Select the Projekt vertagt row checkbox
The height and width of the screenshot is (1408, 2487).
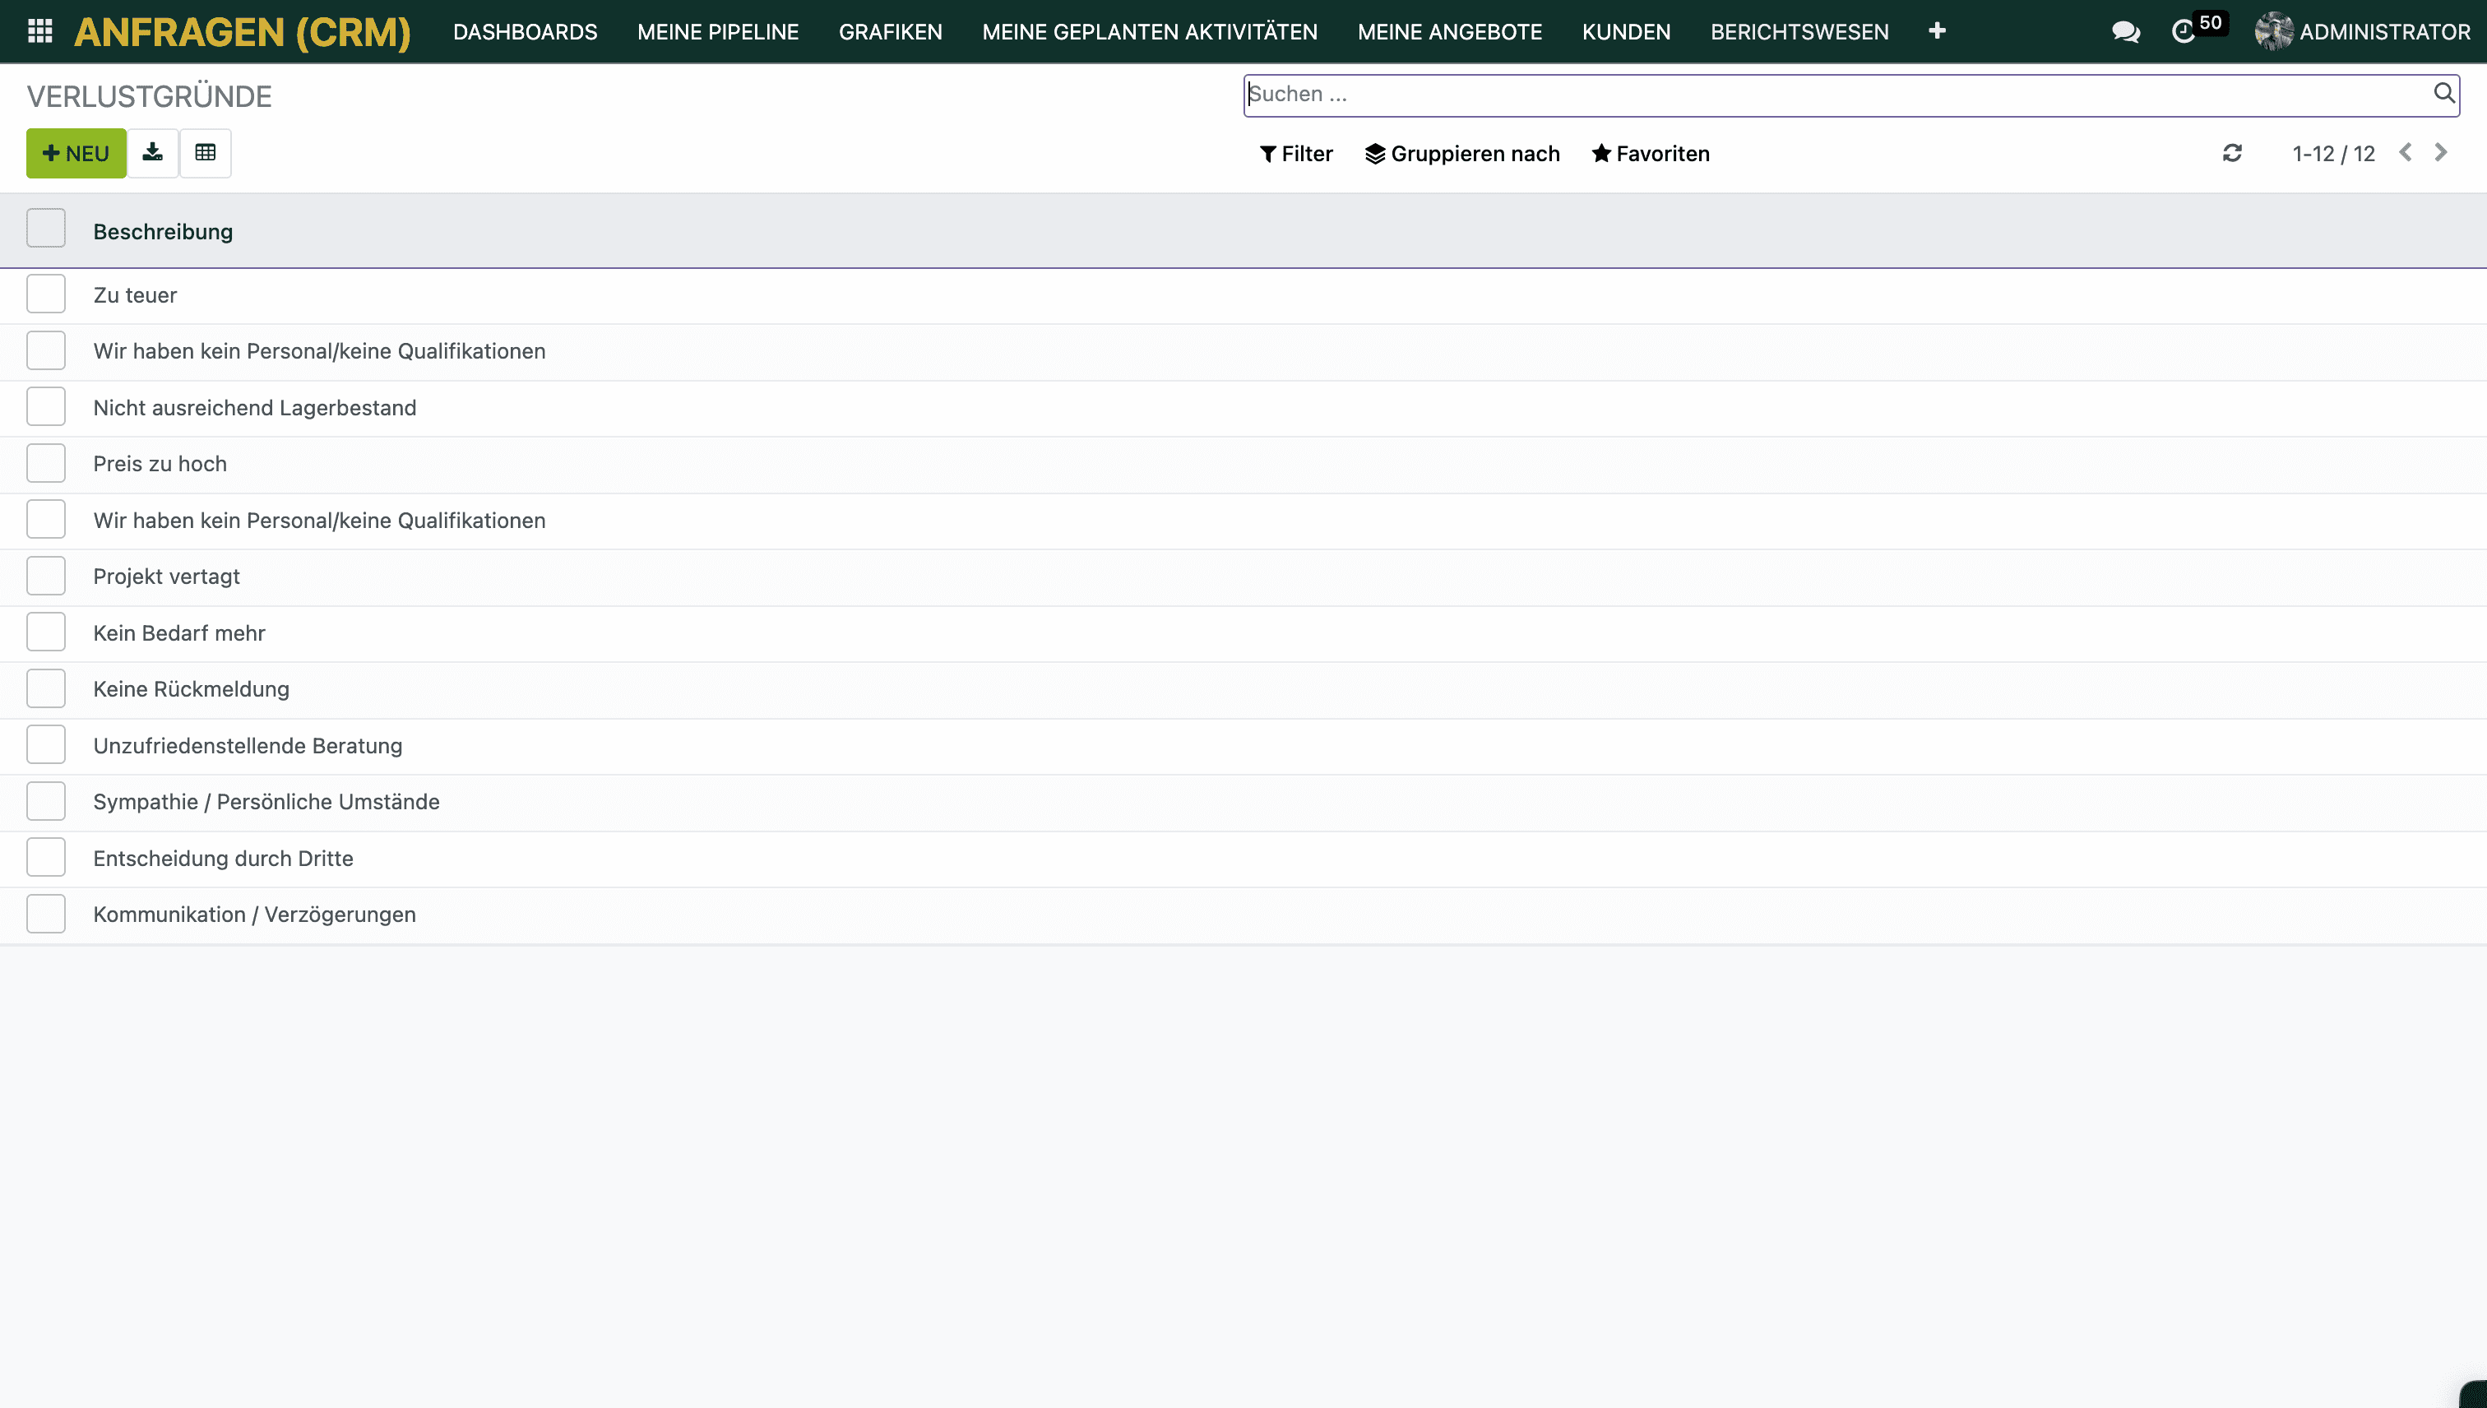click(x=45, y=576)
